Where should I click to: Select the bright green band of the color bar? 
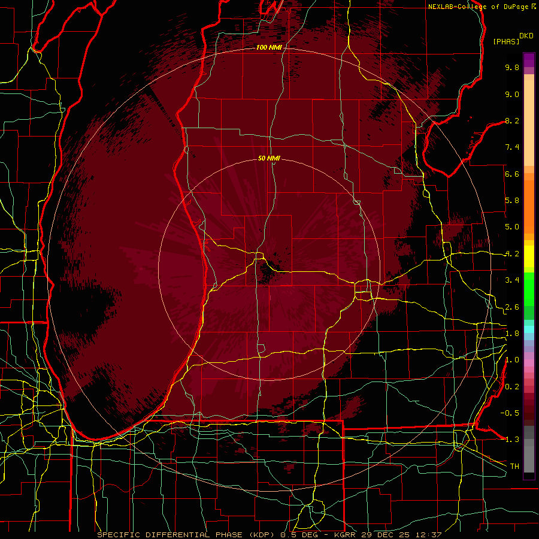(x=529, y=290)
